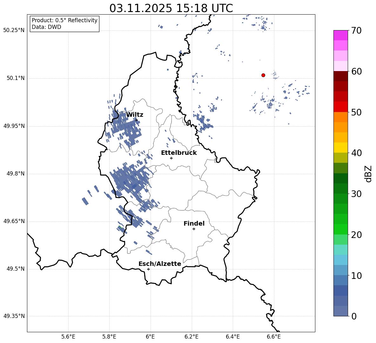
Task: Click the Findel station label
Action: pos(194,223)
